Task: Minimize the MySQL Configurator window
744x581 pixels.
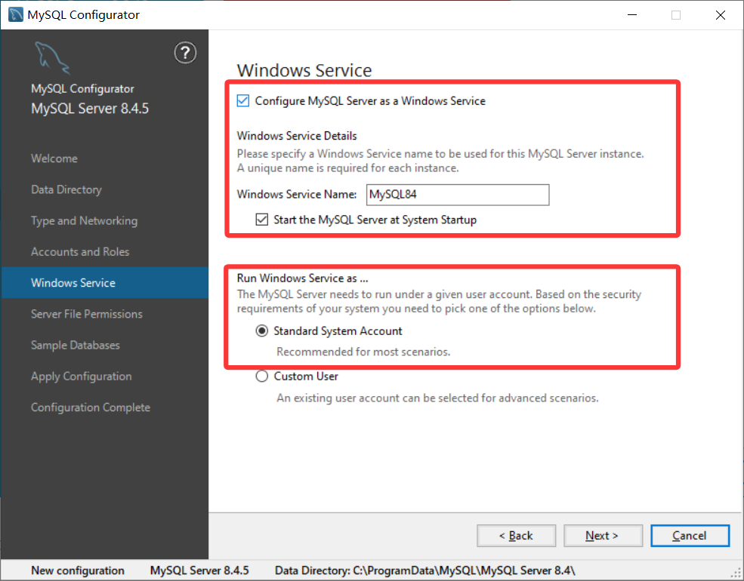Action: [x=632, y=15]
